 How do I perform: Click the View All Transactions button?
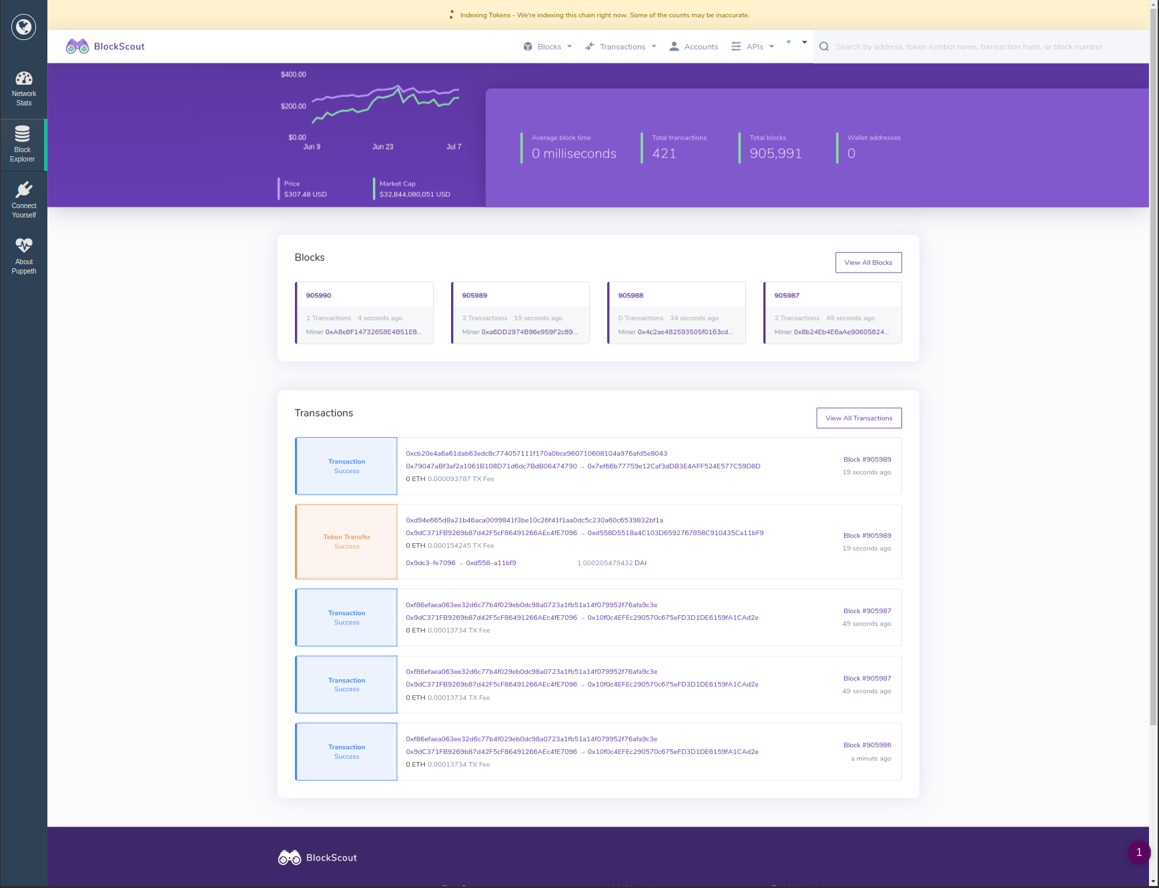[859, 418]
